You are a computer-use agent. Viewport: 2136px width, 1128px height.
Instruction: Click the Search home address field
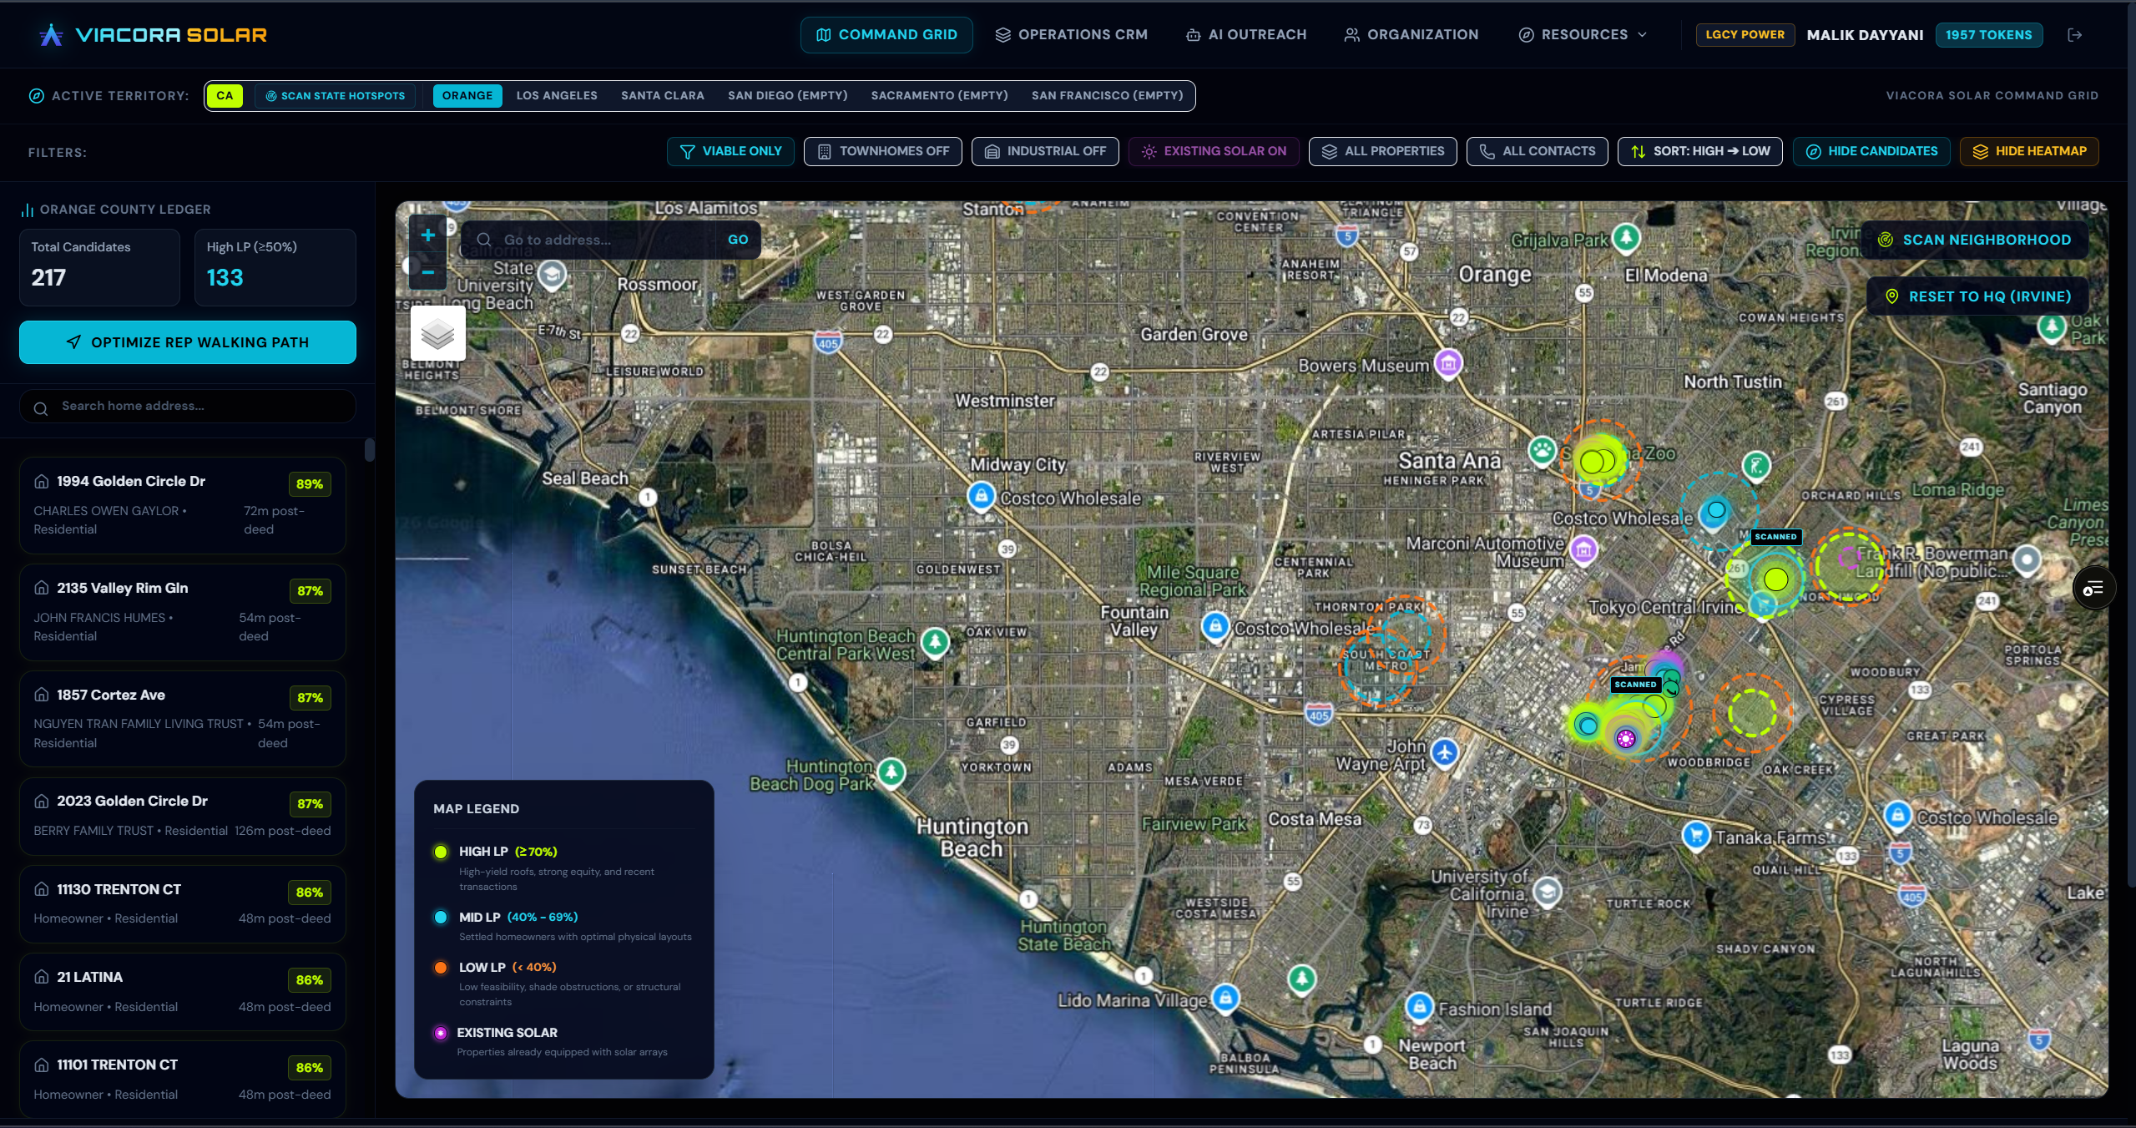tap(188, 407)
